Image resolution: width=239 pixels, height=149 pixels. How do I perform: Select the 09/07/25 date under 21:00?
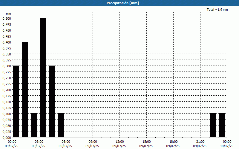coord(200,146)
